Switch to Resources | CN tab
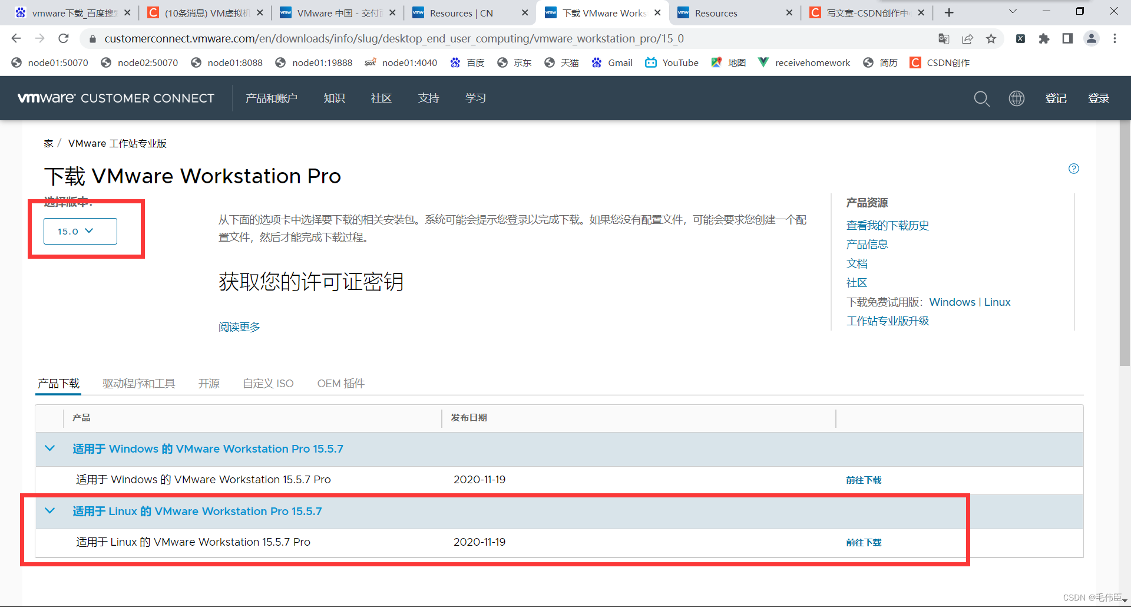The height and width of the screenshot is (607, 1131). point(469,12)
